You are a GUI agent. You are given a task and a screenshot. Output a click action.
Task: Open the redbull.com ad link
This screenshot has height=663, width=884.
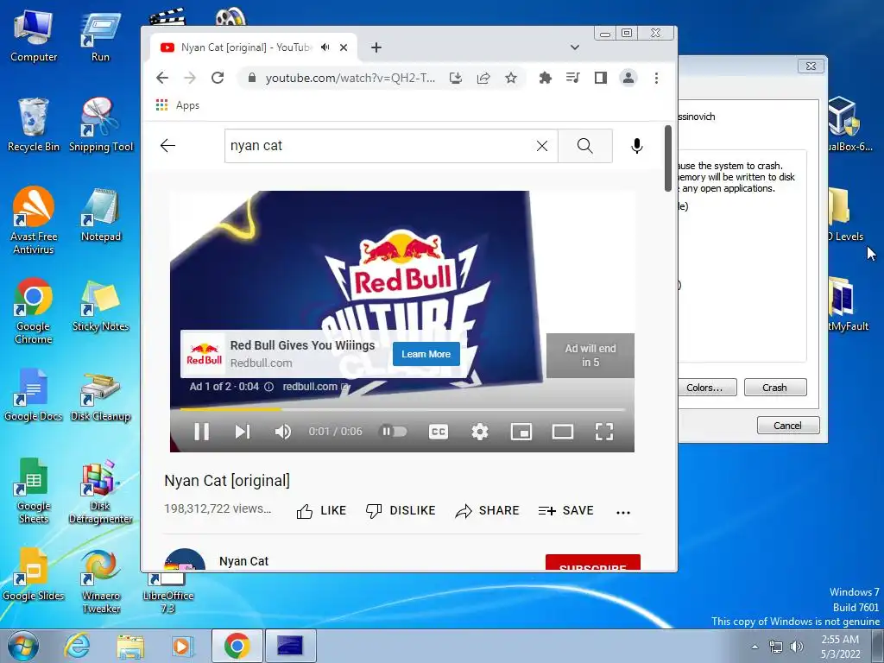point(315,387)
